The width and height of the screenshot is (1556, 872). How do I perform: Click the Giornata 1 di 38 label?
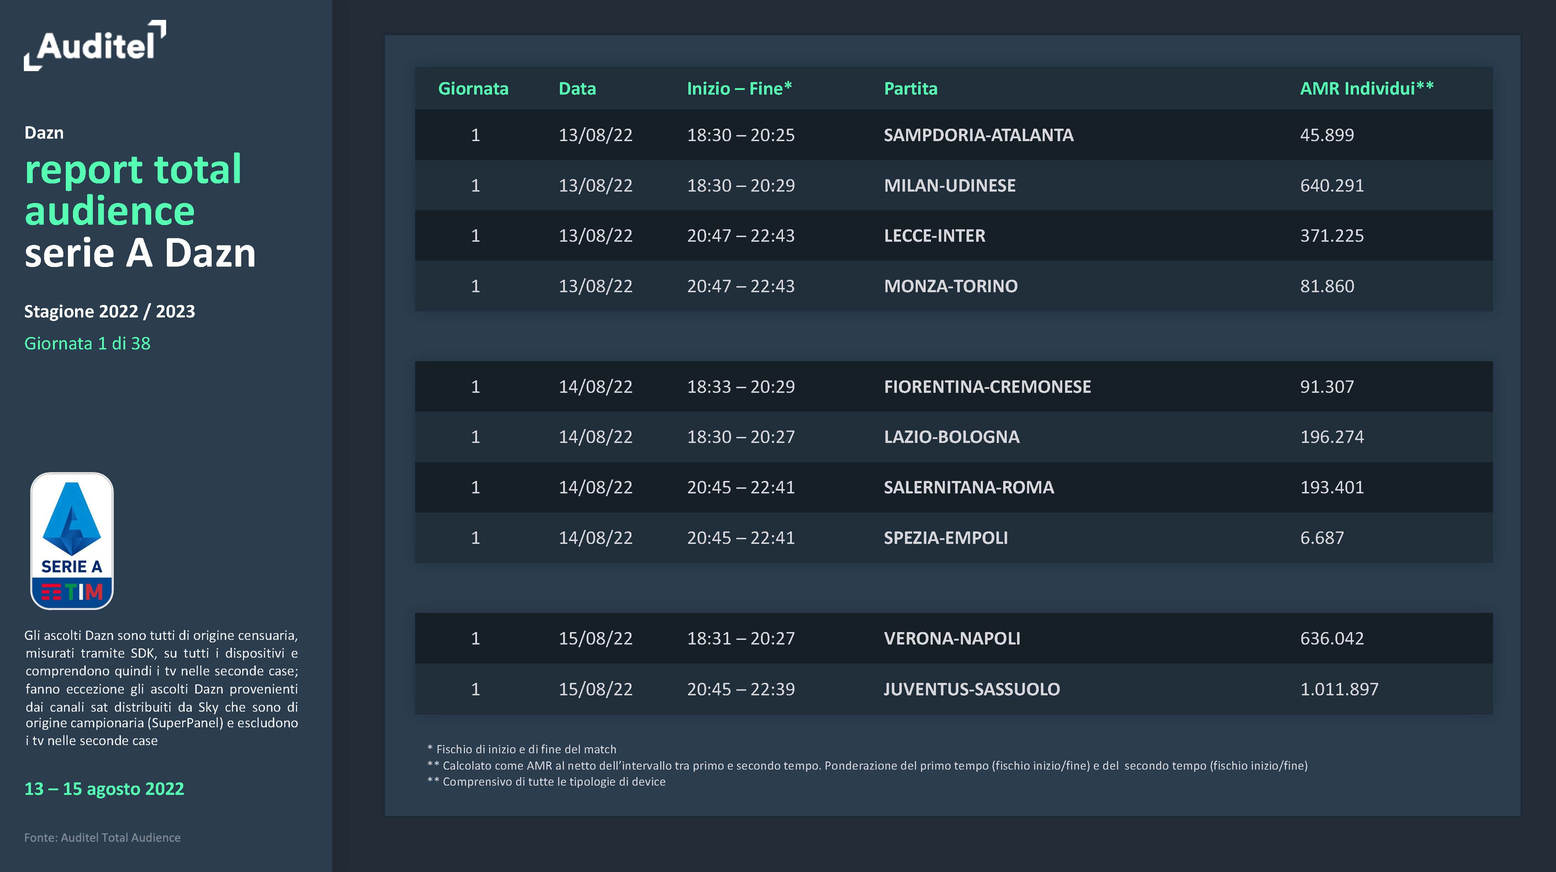pyautogui.click(x=87, y=343)
